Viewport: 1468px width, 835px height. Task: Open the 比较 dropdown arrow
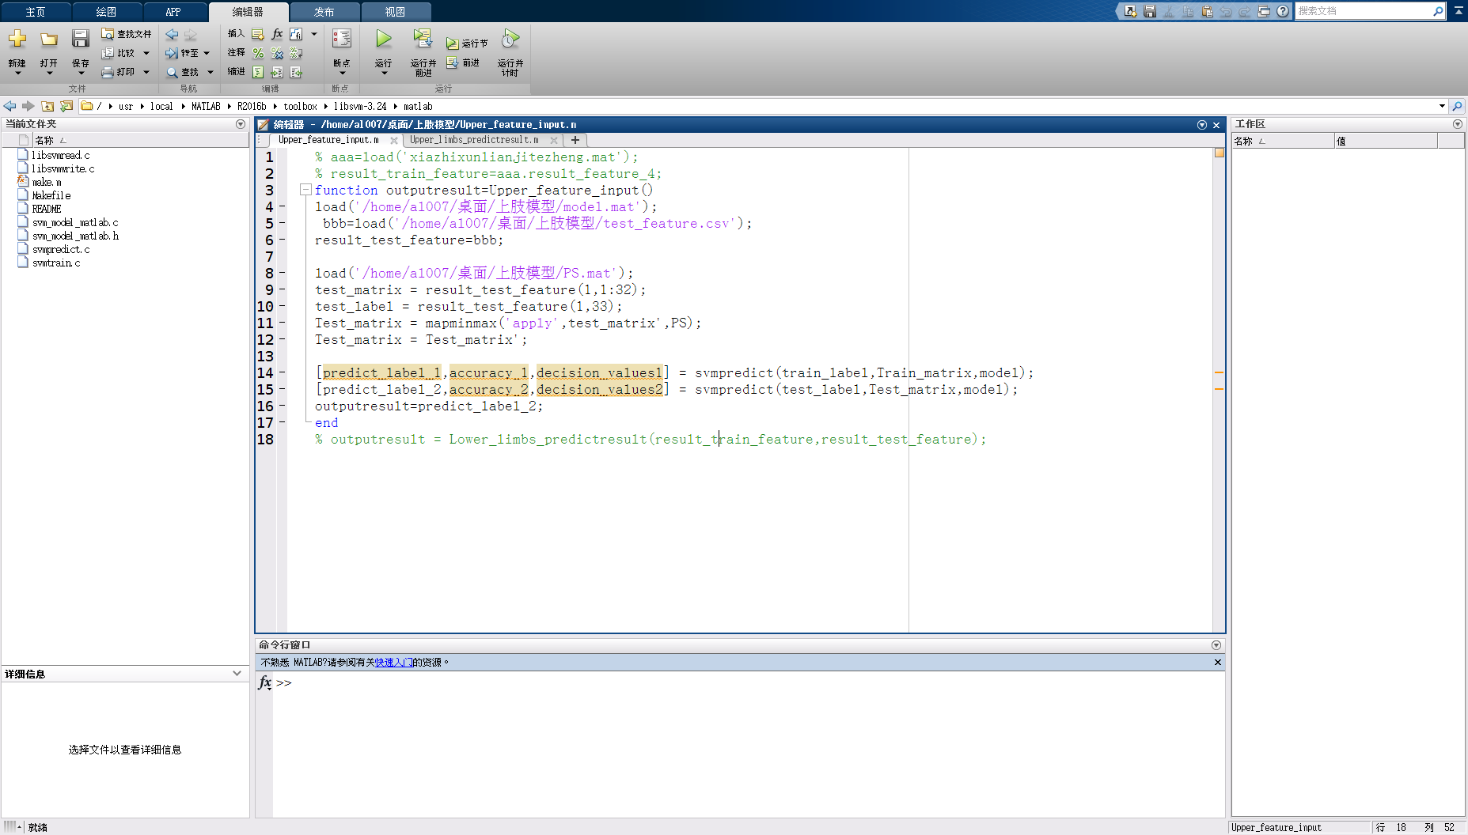tap(146, 53)
